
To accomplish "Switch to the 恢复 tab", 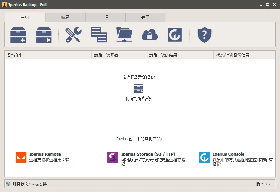I will [65, 17].
